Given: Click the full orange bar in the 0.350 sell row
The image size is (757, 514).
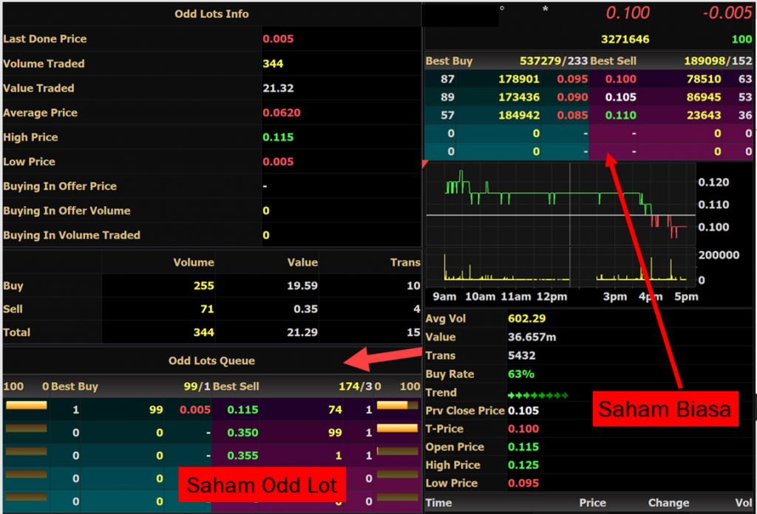Looking at the screenshot, I should tap(398, 428).
